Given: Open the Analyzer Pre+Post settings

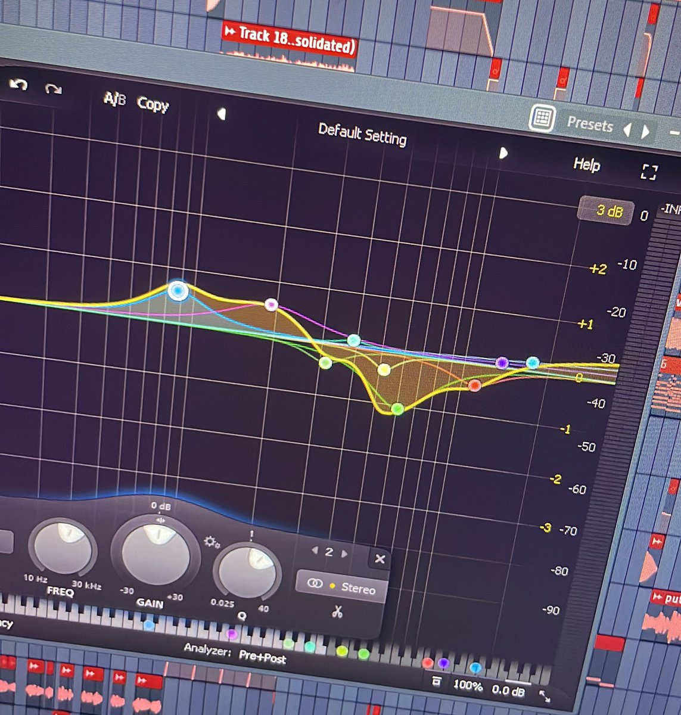Looking at the screenshot, I should [235, 653].
